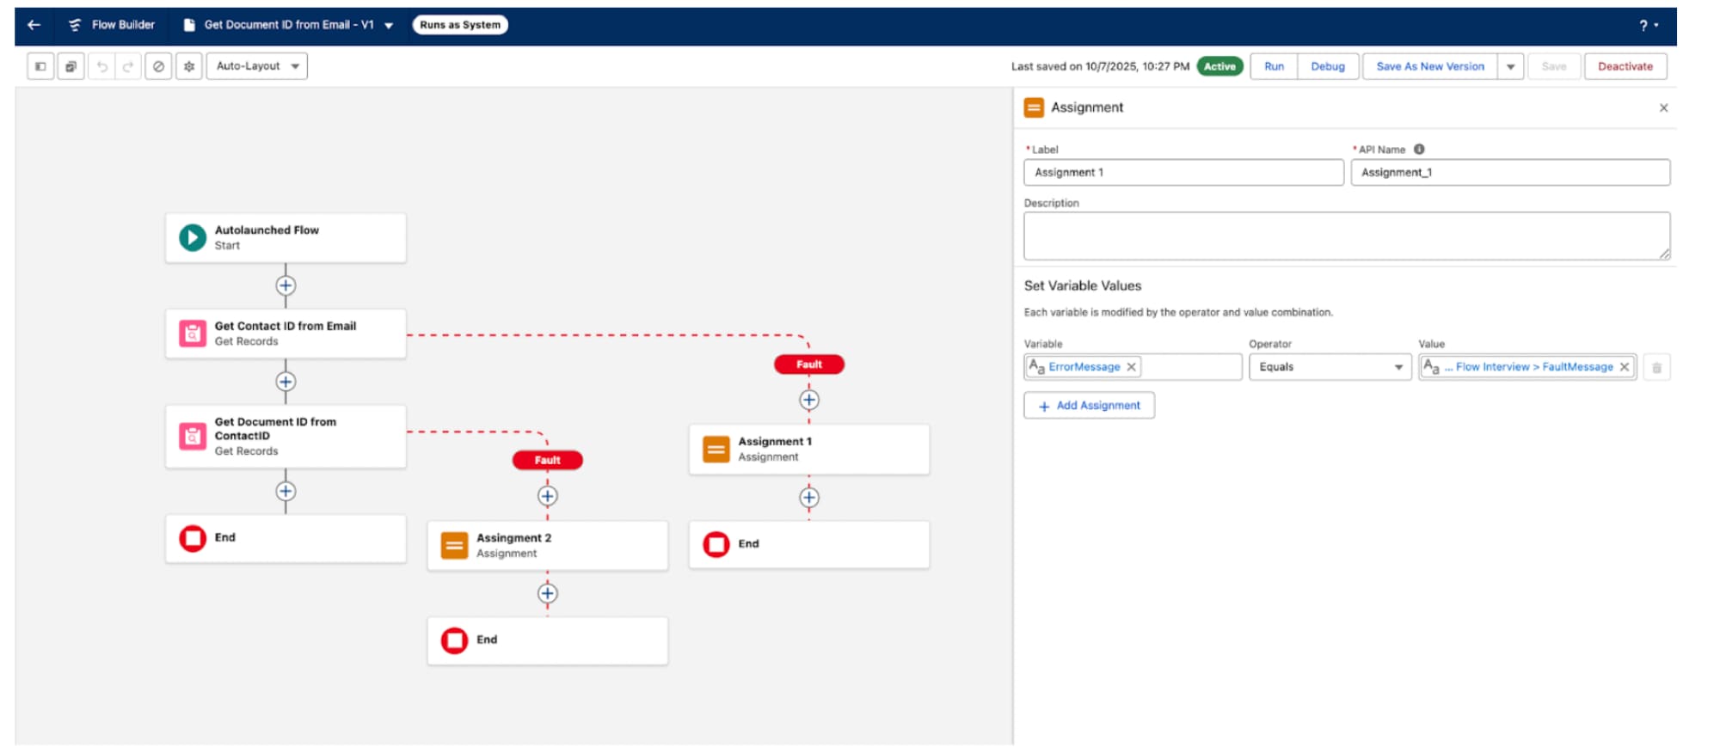Click the flow title Get Document ID from Email - V1
Image resolution: width=1720 pixels, height=753 pixels.
point(289,25)
